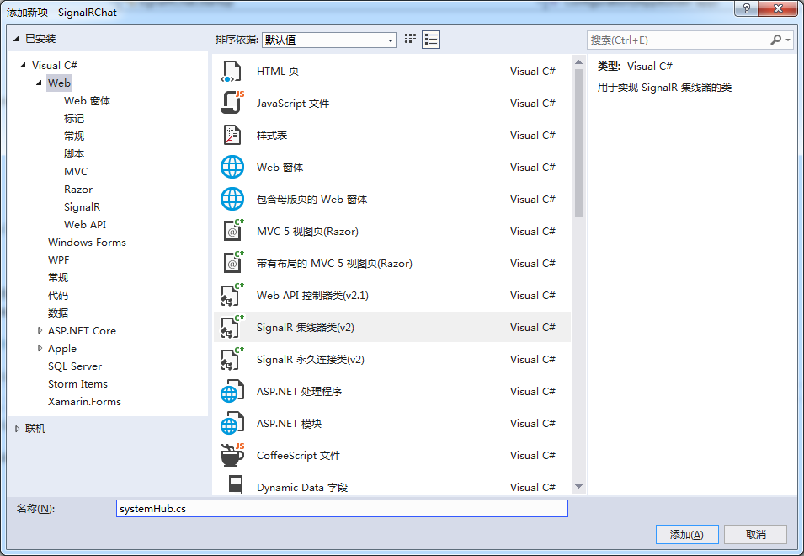The width and height of the screenshot is (804, 556).
Task: Switch to small icons grid view
Action: tap(410, 40)
